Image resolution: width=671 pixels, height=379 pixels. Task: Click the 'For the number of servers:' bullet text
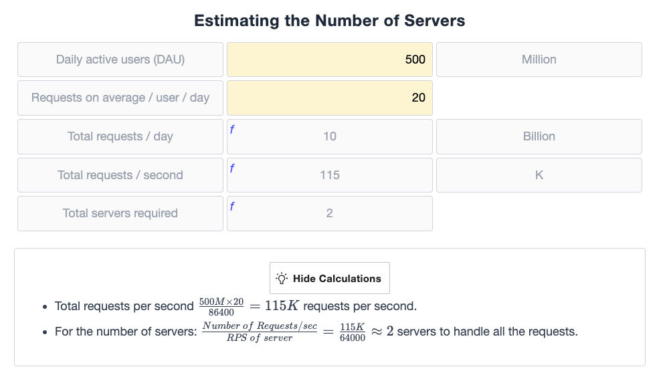126,332
